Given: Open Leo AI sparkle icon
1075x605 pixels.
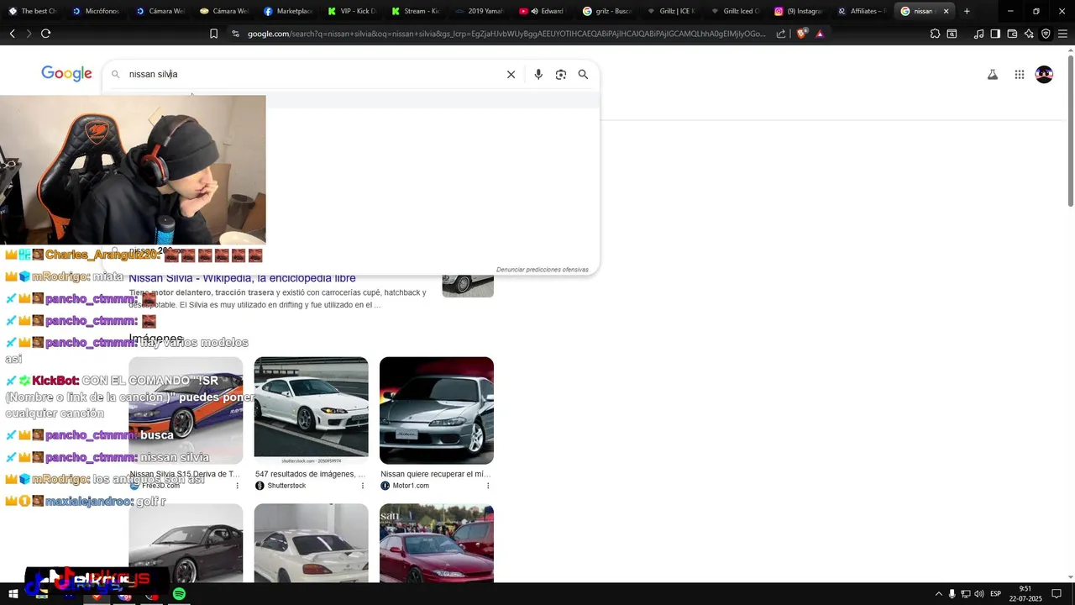Looking at the screenshot, I should pyautogui.click(x=1029, y=34).
